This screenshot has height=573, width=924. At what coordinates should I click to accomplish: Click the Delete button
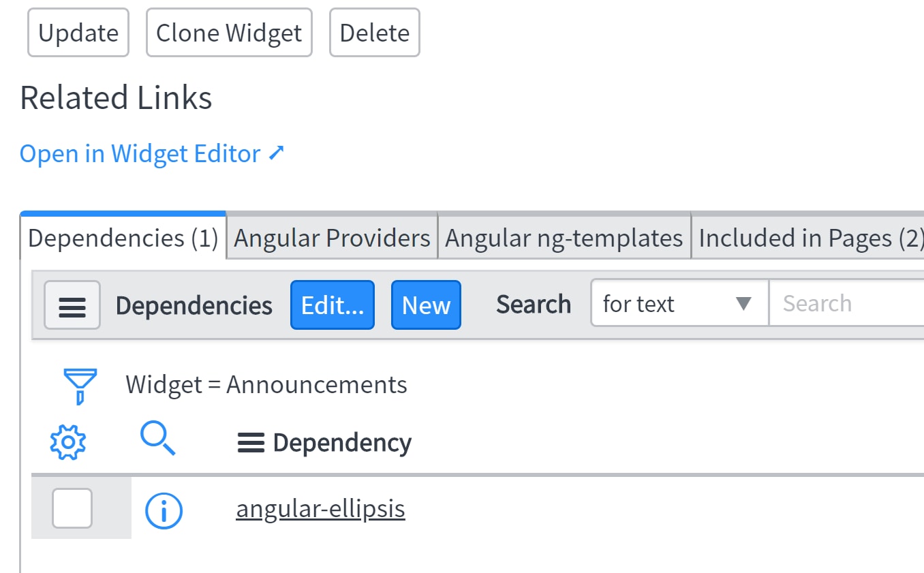tap(375, 33)
